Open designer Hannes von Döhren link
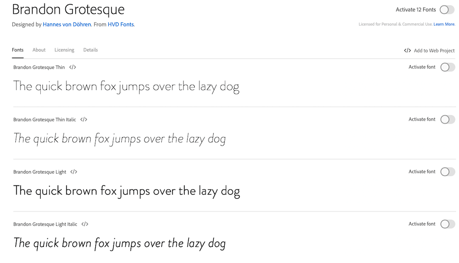The height and width of the screenshot is (263, 459). pos(68,24)
